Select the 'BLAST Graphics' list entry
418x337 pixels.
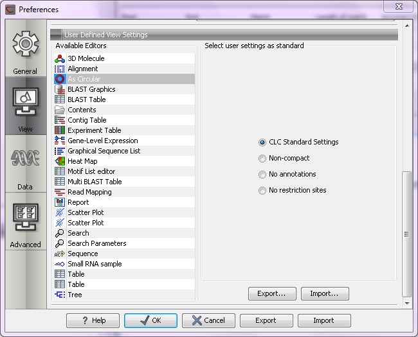click(x=125, y=89)
